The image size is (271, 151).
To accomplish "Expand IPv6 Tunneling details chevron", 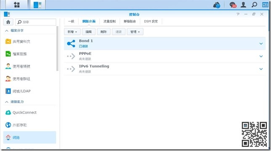I will click(x=261, y=69).
